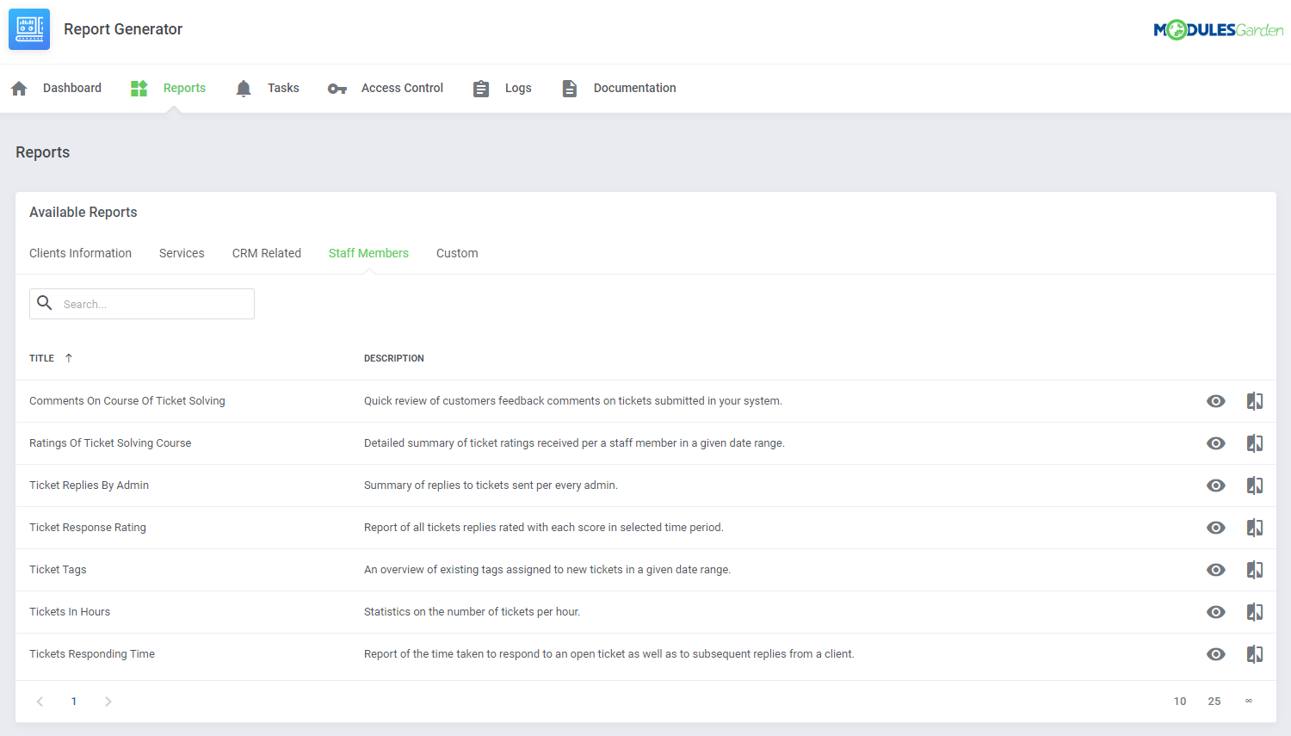Screen dimensions: 1291x736
Task: Preview the 'Tickets In Hours' report
Action: (x=1215, y=611)
